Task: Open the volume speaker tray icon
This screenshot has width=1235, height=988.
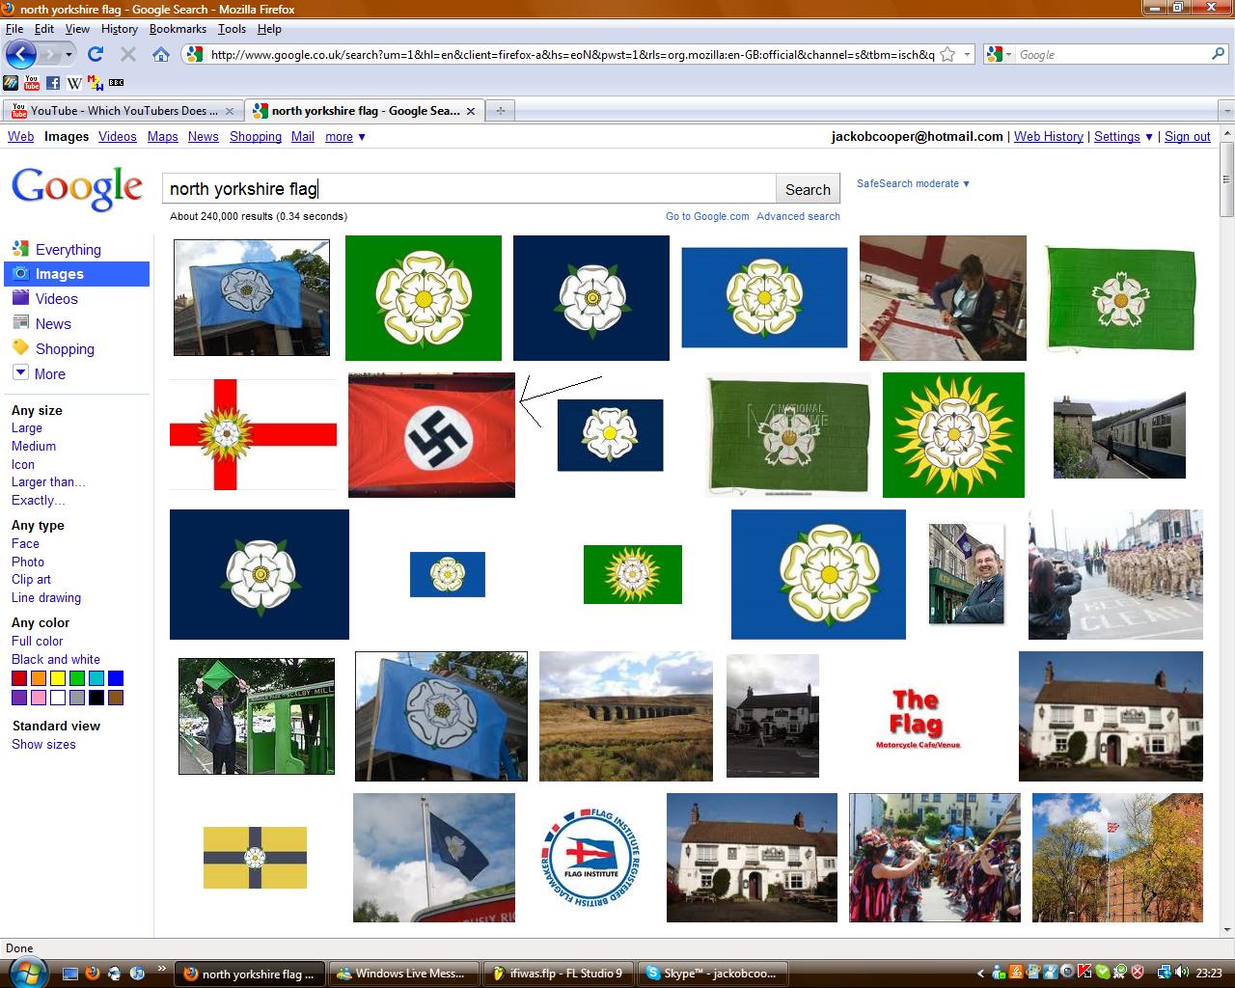Action: pyautogui.click(x=1183, y=973)
